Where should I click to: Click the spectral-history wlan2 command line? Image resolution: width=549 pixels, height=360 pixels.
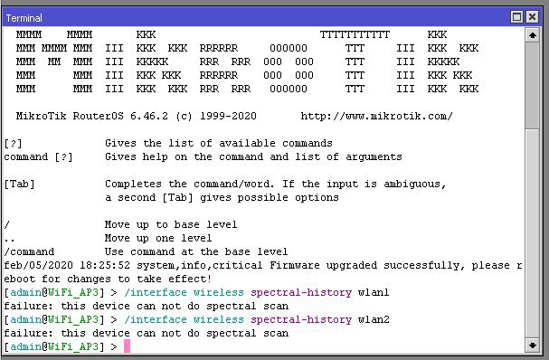pos(196,319)
